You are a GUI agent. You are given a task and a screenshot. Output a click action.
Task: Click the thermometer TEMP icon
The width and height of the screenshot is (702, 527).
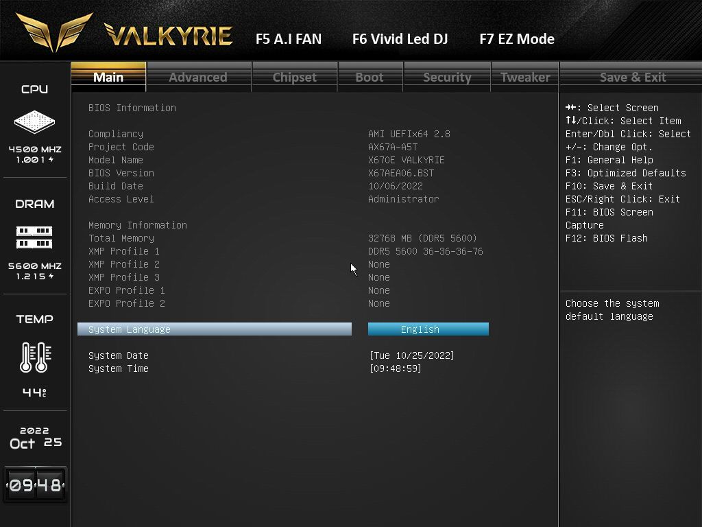pyautogui.click(x=35, y=357)
